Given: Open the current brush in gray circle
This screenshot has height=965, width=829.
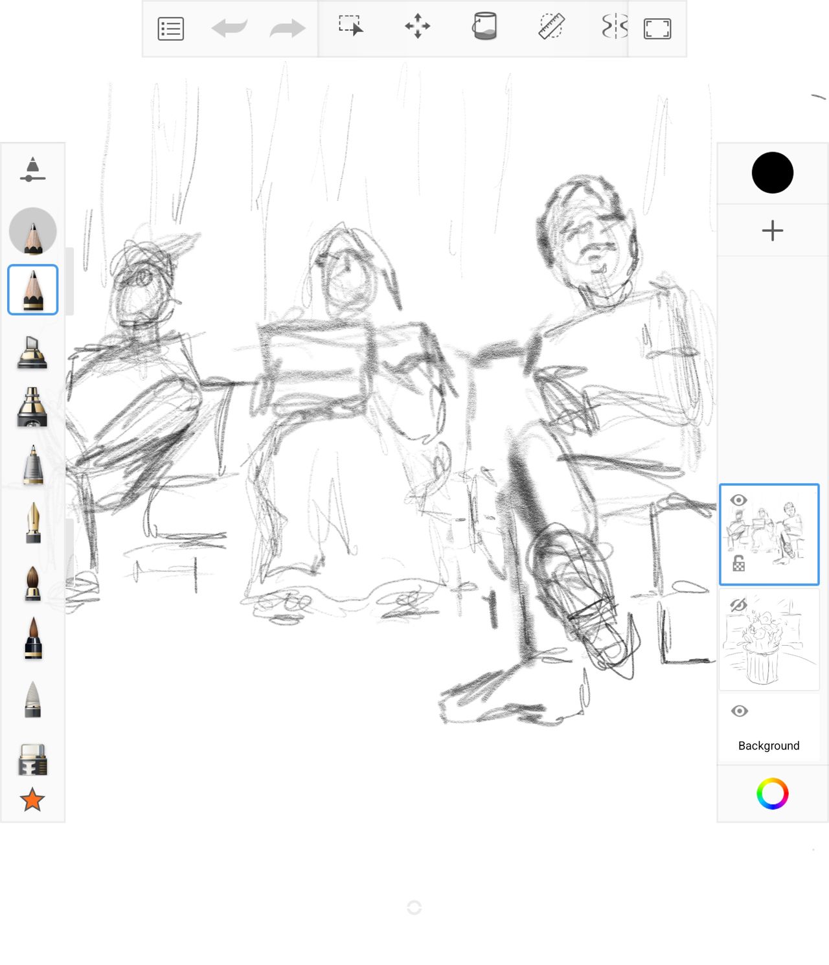Looking at the screenshot, I should coord(32,231).
